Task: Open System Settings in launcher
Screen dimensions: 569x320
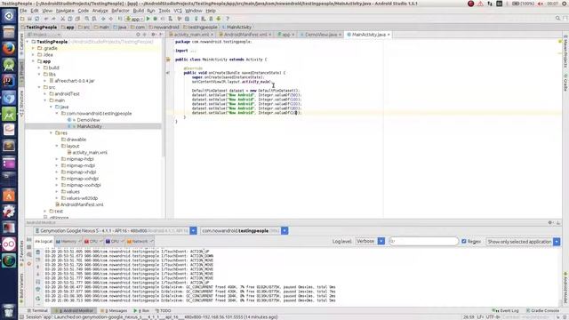Action: (x=9, y=212)
